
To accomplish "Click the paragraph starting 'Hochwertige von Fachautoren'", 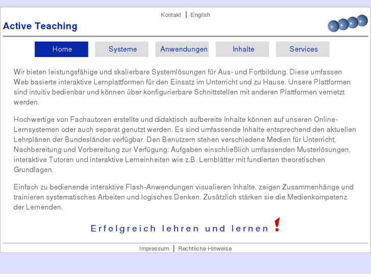I will click(x=185, y=144).
